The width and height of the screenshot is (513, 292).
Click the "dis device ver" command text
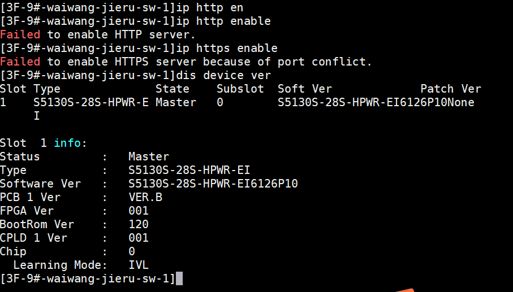tap(223, 75)
